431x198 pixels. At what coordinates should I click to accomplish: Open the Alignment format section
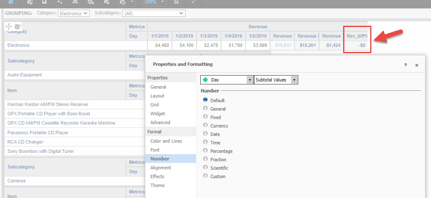[x=161, y=168]
